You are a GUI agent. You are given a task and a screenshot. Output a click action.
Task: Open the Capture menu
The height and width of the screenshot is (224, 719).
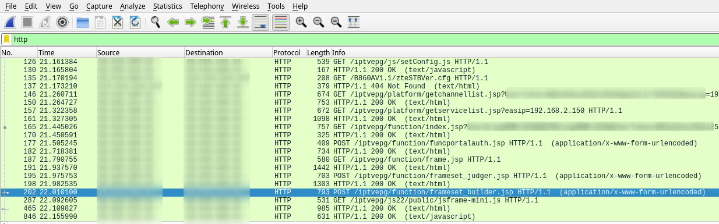click(x=99, y=6)
